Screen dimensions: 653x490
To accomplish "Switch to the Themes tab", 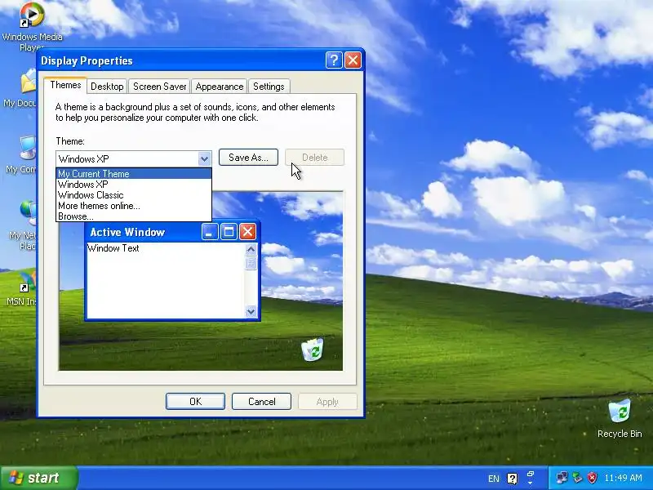I will point(65,85).
